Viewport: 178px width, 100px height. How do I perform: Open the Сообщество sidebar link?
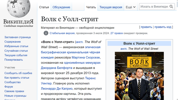tap(12, 82)
